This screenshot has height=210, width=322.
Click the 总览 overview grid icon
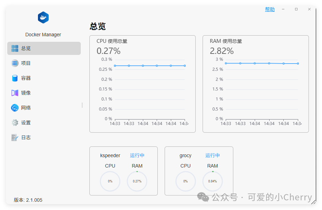click(15, 48)
